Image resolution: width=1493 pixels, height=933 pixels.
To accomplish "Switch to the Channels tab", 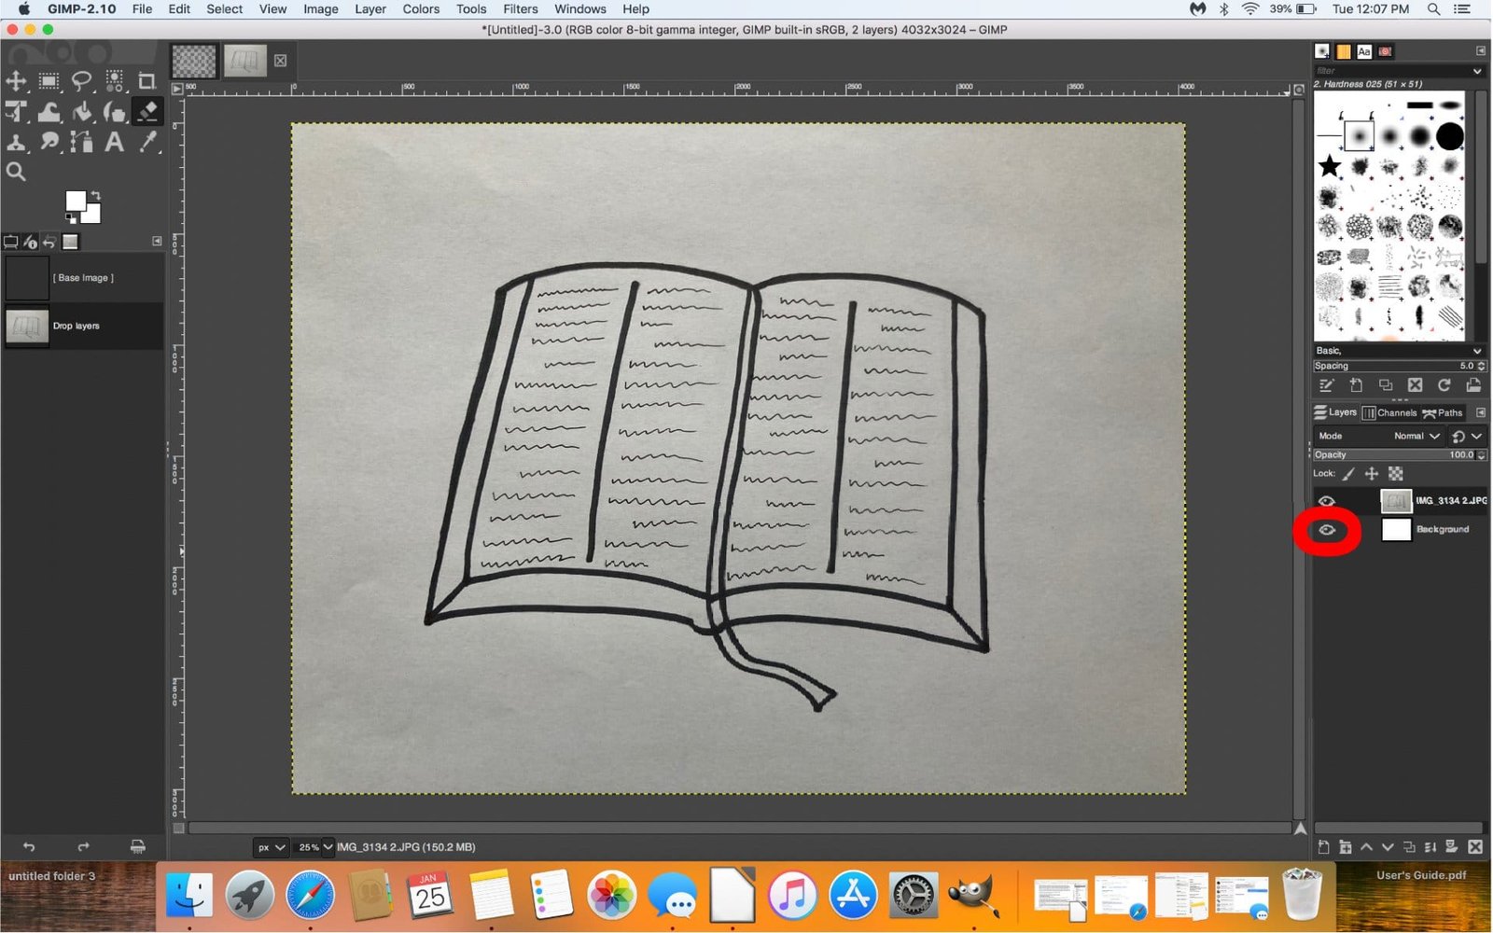I will 1389,412.
